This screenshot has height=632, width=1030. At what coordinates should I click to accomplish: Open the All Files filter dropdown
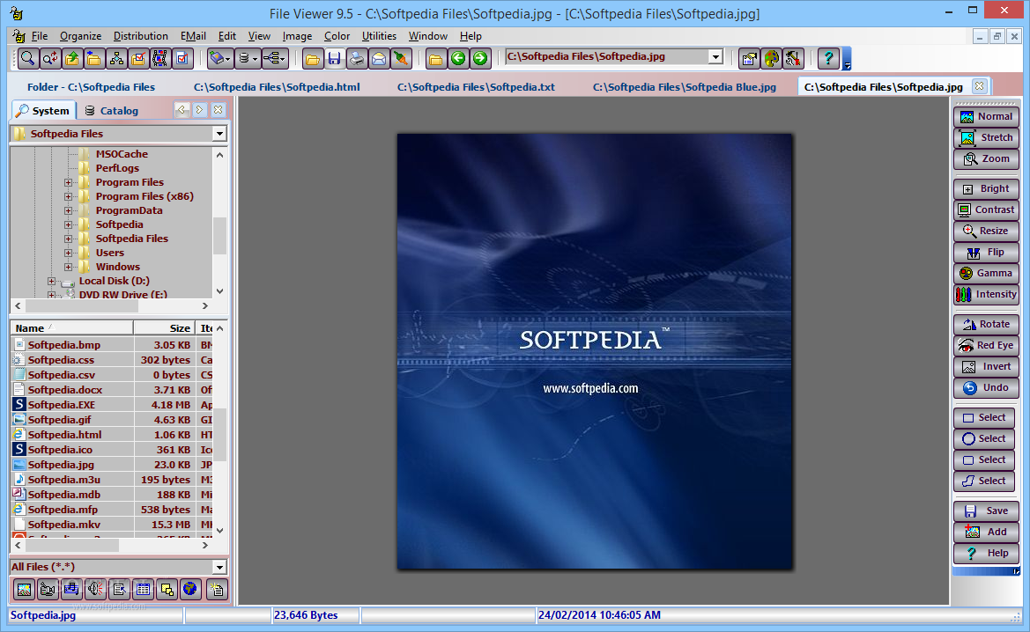coord(219,567)
